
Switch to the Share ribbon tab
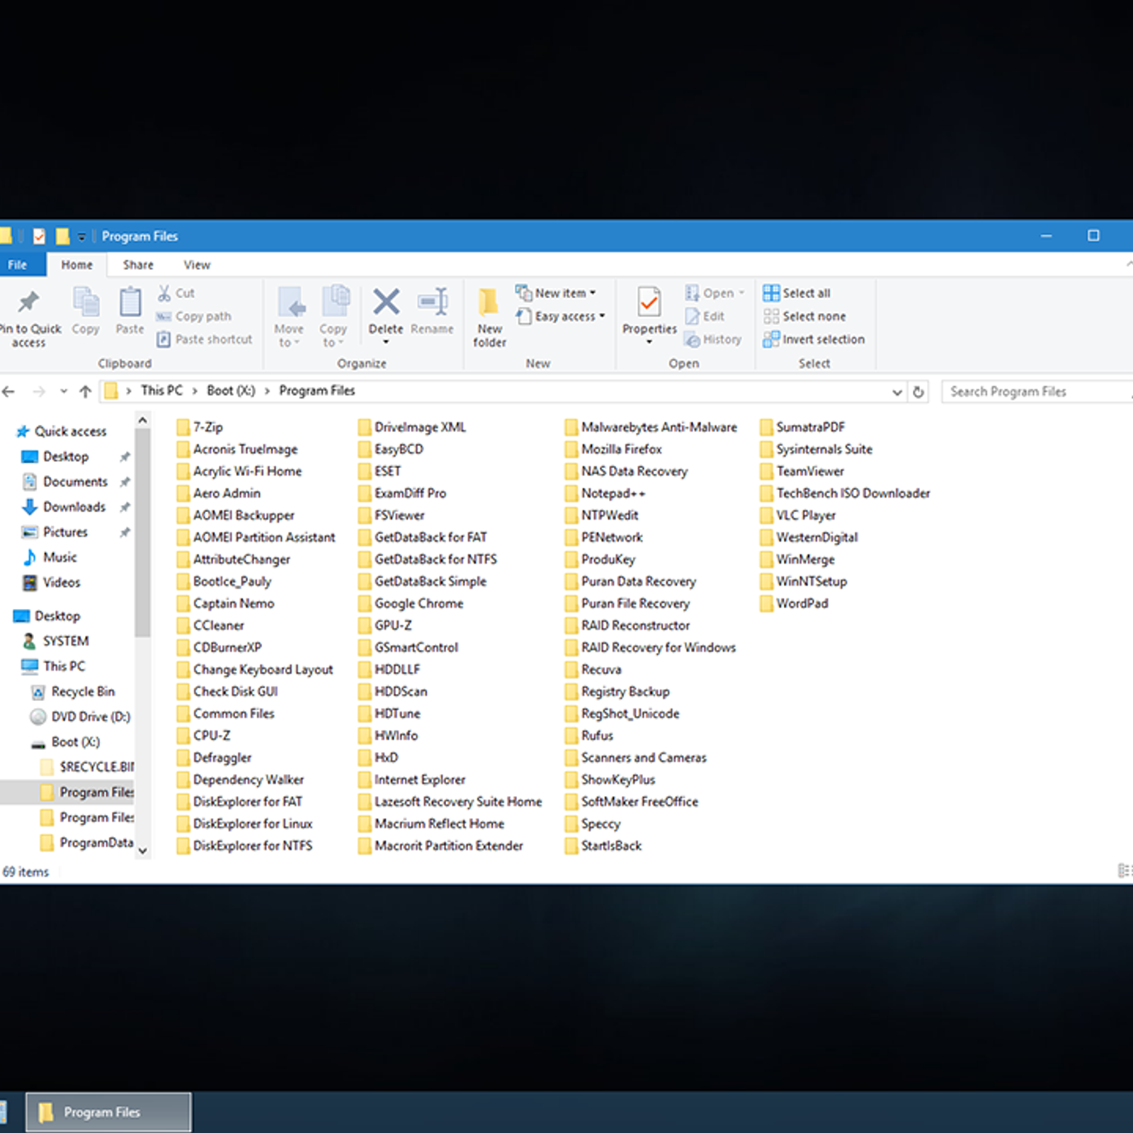point(138,265)
